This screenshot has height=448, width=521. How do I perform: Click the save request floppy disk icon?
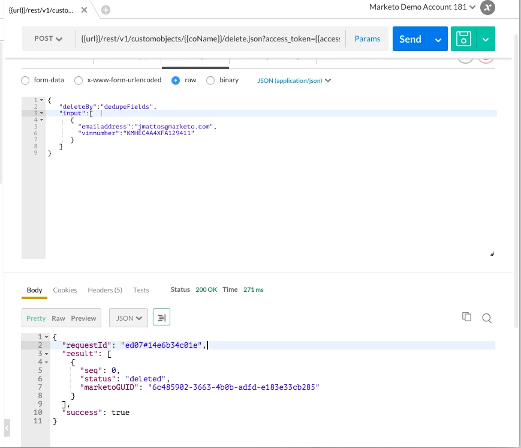tap(463, 39)
